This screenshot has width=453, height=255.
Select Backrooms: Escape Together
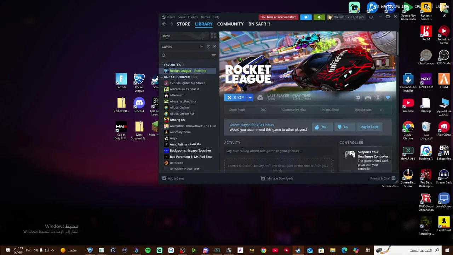pyautogui.click(x=190, y=151)
